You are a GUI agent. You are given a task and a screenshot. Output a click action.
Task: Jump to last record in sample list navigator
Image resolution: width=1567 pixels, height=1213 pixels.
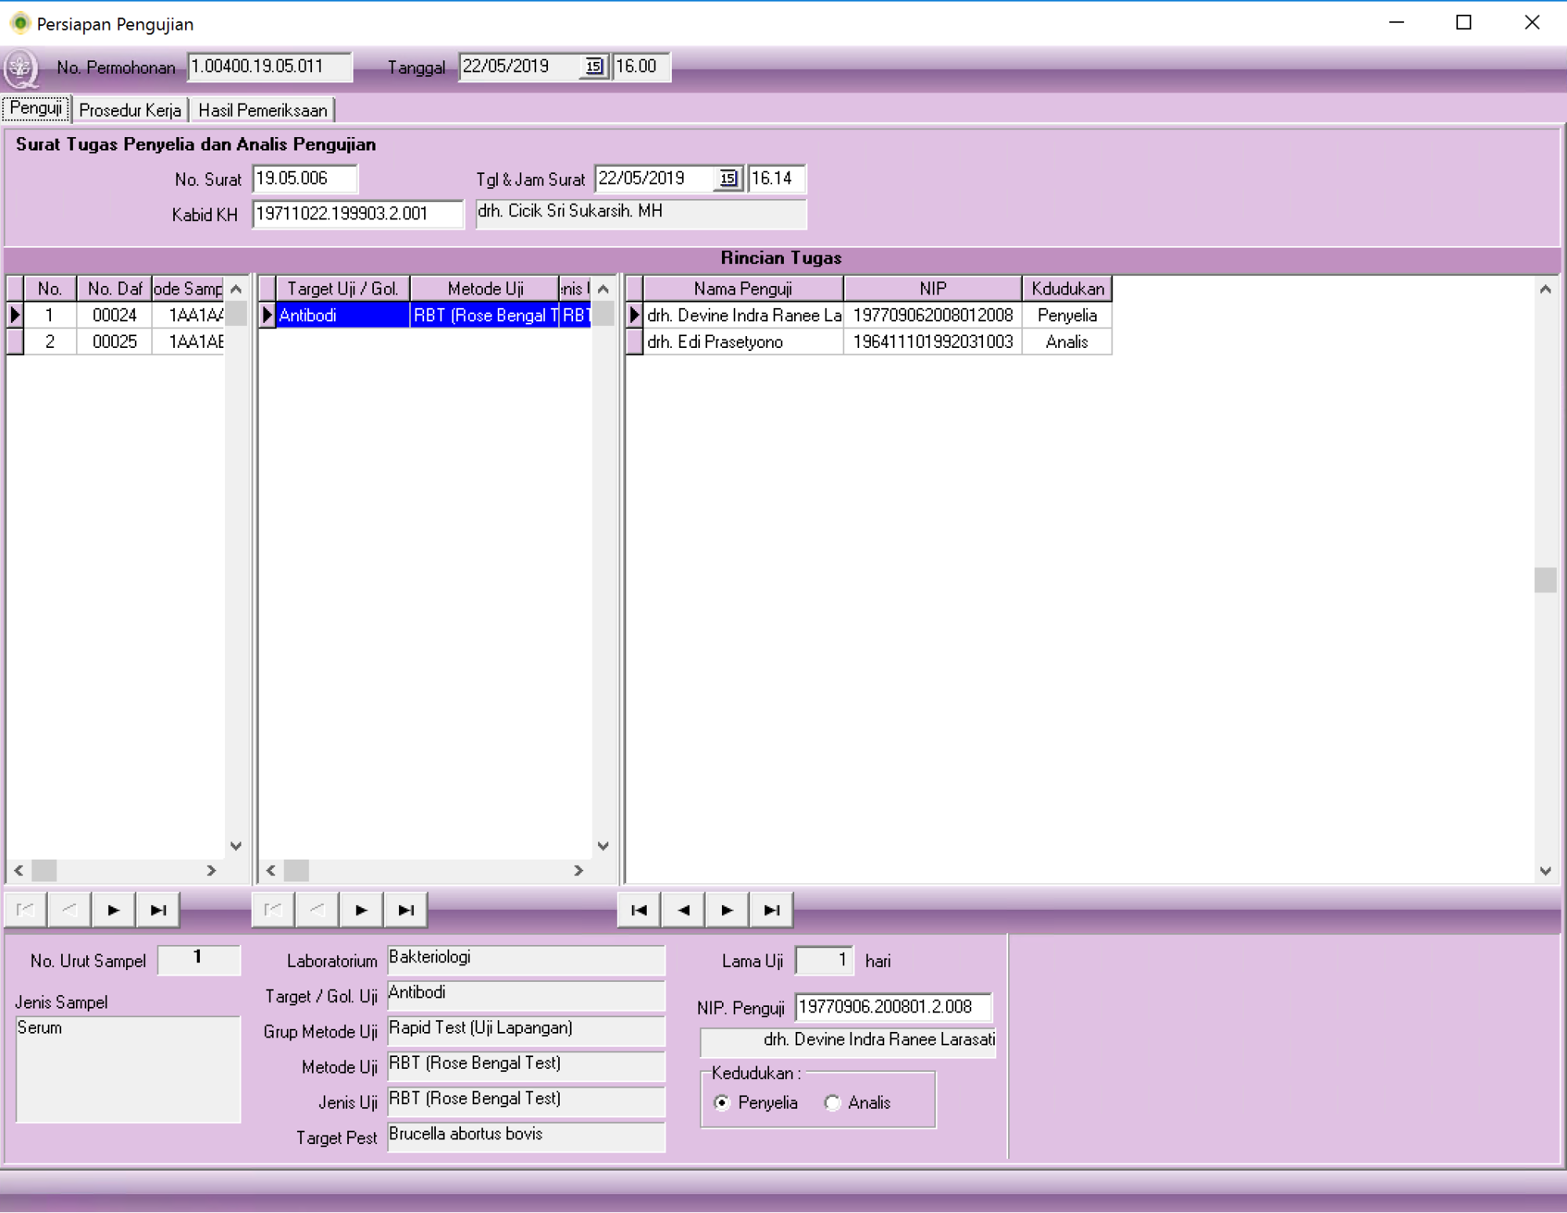coord(158,910)
